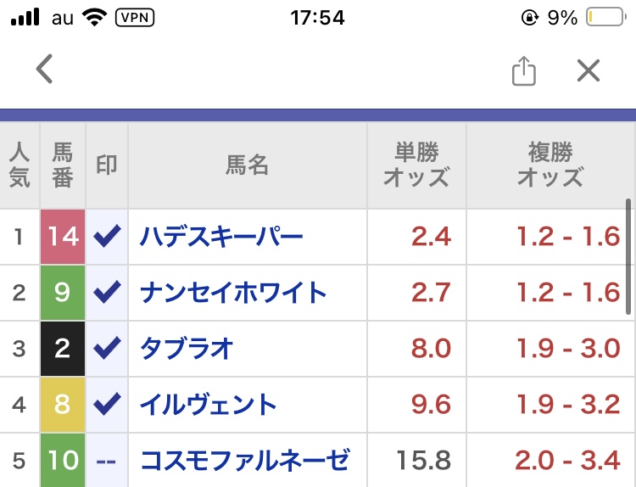This screenshot has width=636, height=487.
Task: Uncheck the mark for ナンセイホワイト
Action: click(107, 292)
